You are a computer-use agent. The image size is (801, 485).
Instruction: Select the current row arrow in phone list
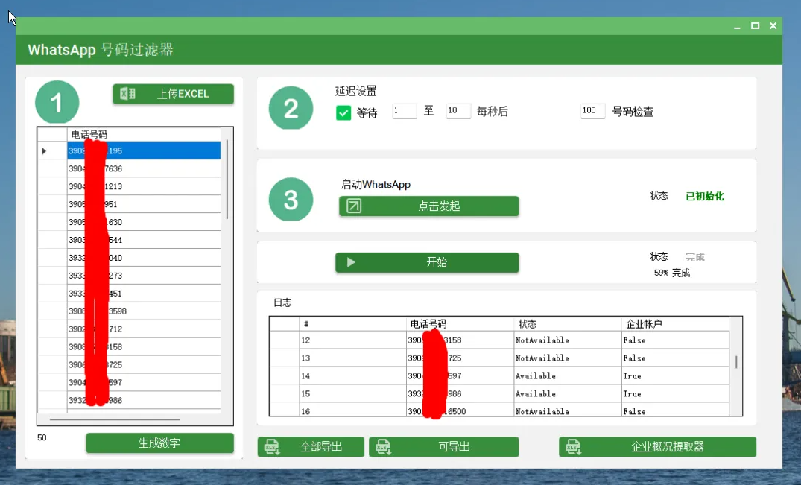click(45, 151)
